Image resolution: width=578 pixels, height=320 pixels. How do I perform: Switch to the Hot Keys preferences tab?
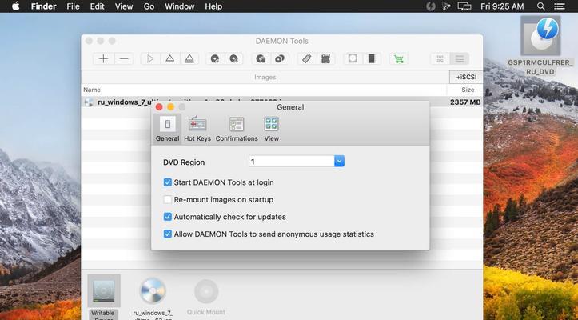point(197,129)
